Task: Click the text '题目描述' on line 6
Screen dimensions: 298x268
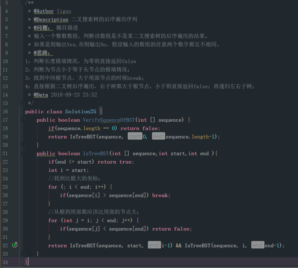Action: (67, 28)
